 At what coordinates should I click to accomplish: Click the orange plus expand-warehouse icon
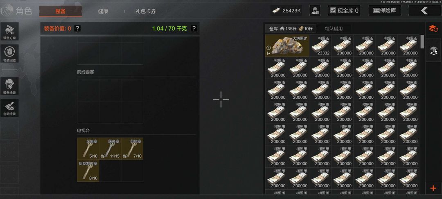click(x=433, y=188)
